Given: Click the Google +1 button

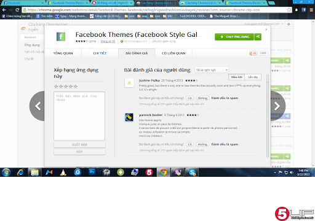Looking at the screenshot, I should pos(253,53).
